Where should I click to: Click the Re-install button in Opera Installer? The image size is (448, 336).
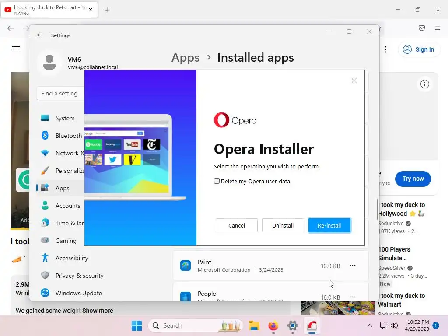[x=329, y=225]
